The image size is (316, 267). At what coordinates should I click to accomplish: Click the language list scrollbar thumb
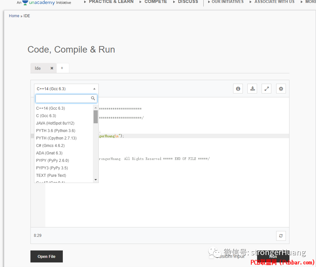(96, 117)
